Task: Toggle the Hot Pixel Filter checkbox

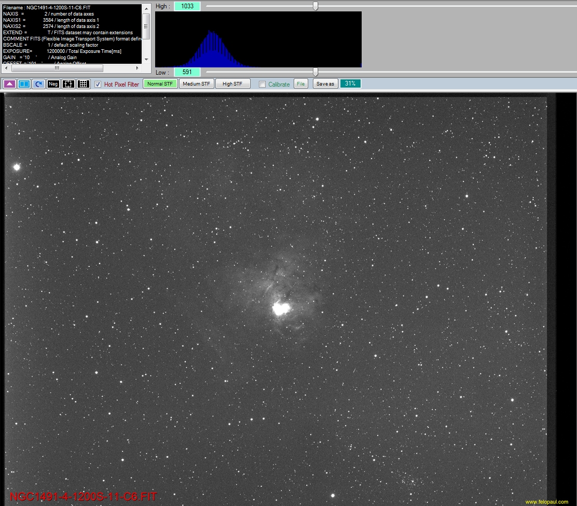Action: point(98,84)
